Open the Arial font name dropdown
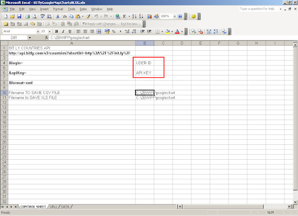This screenshot has width=298, height=216. pos(38,31)
